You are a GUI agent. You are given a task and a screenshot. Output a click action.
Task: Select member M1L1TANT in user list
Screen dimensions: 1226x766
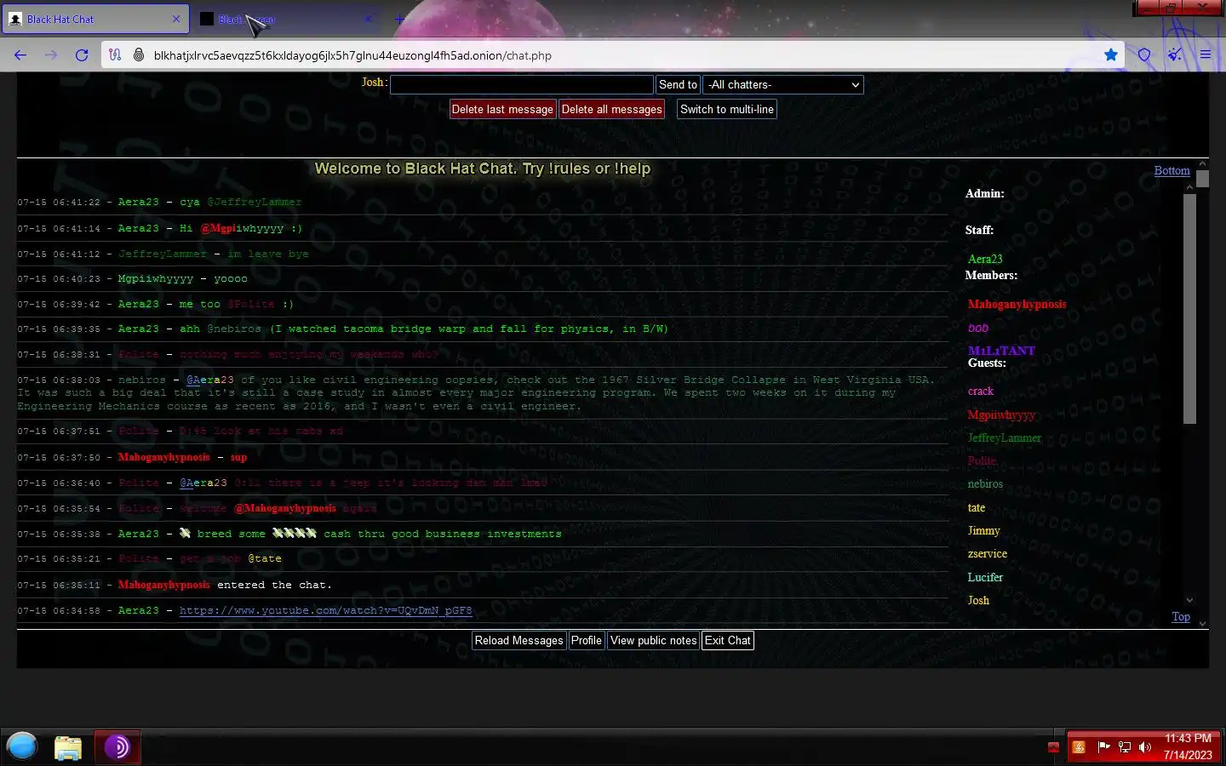(x=1001, y=350)
